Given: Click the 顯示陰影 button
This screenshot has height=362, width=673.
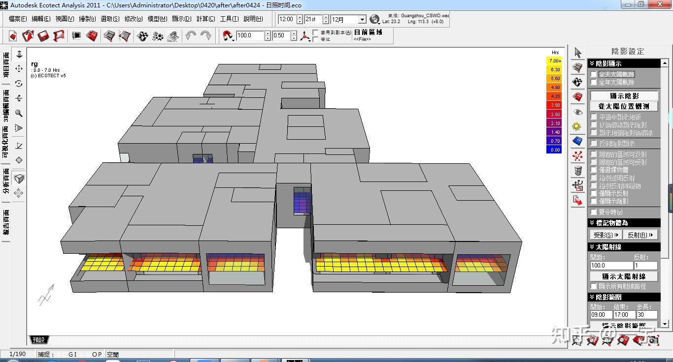Looking at the screenshot, I should click(x=624, y=96).
